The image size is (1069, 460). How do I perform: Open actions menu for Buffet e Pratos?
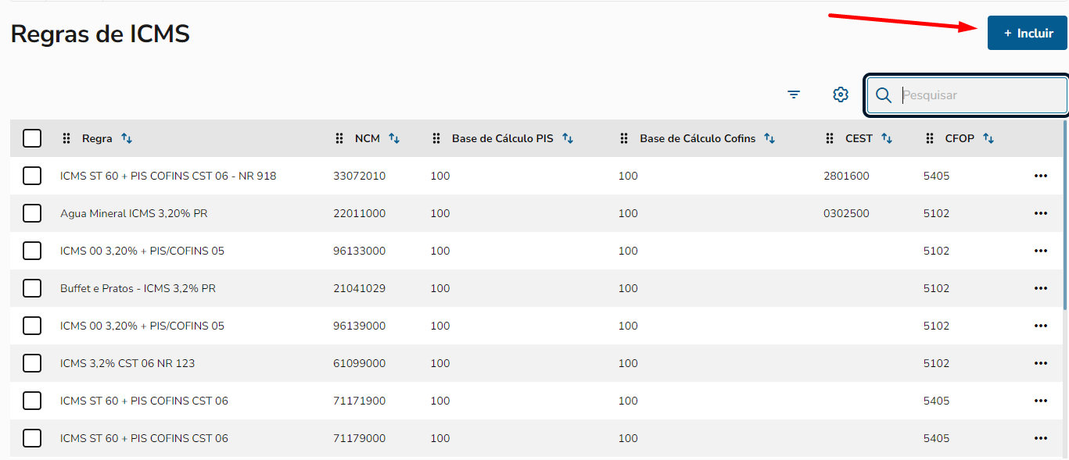[1041, 288]
